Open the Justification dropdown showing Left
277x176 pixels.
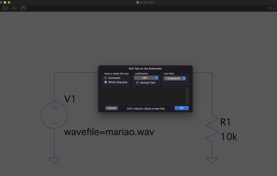tap(146, 78)
